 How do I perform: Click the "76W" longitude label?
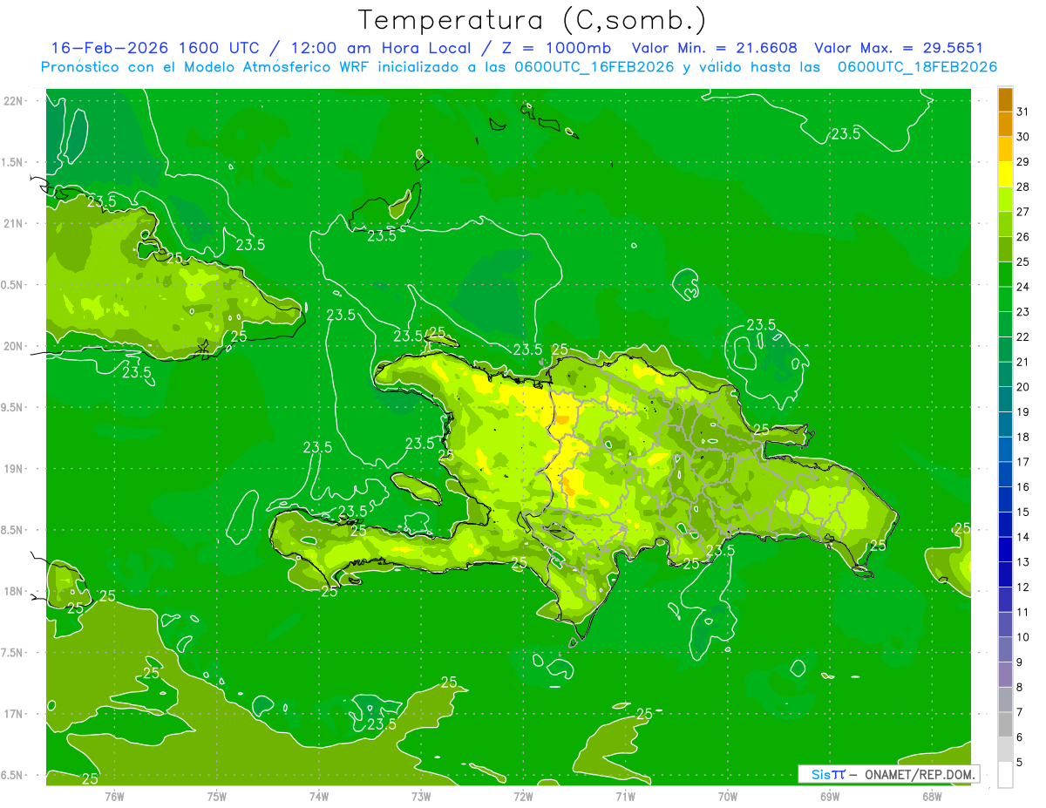click(114, 797)
